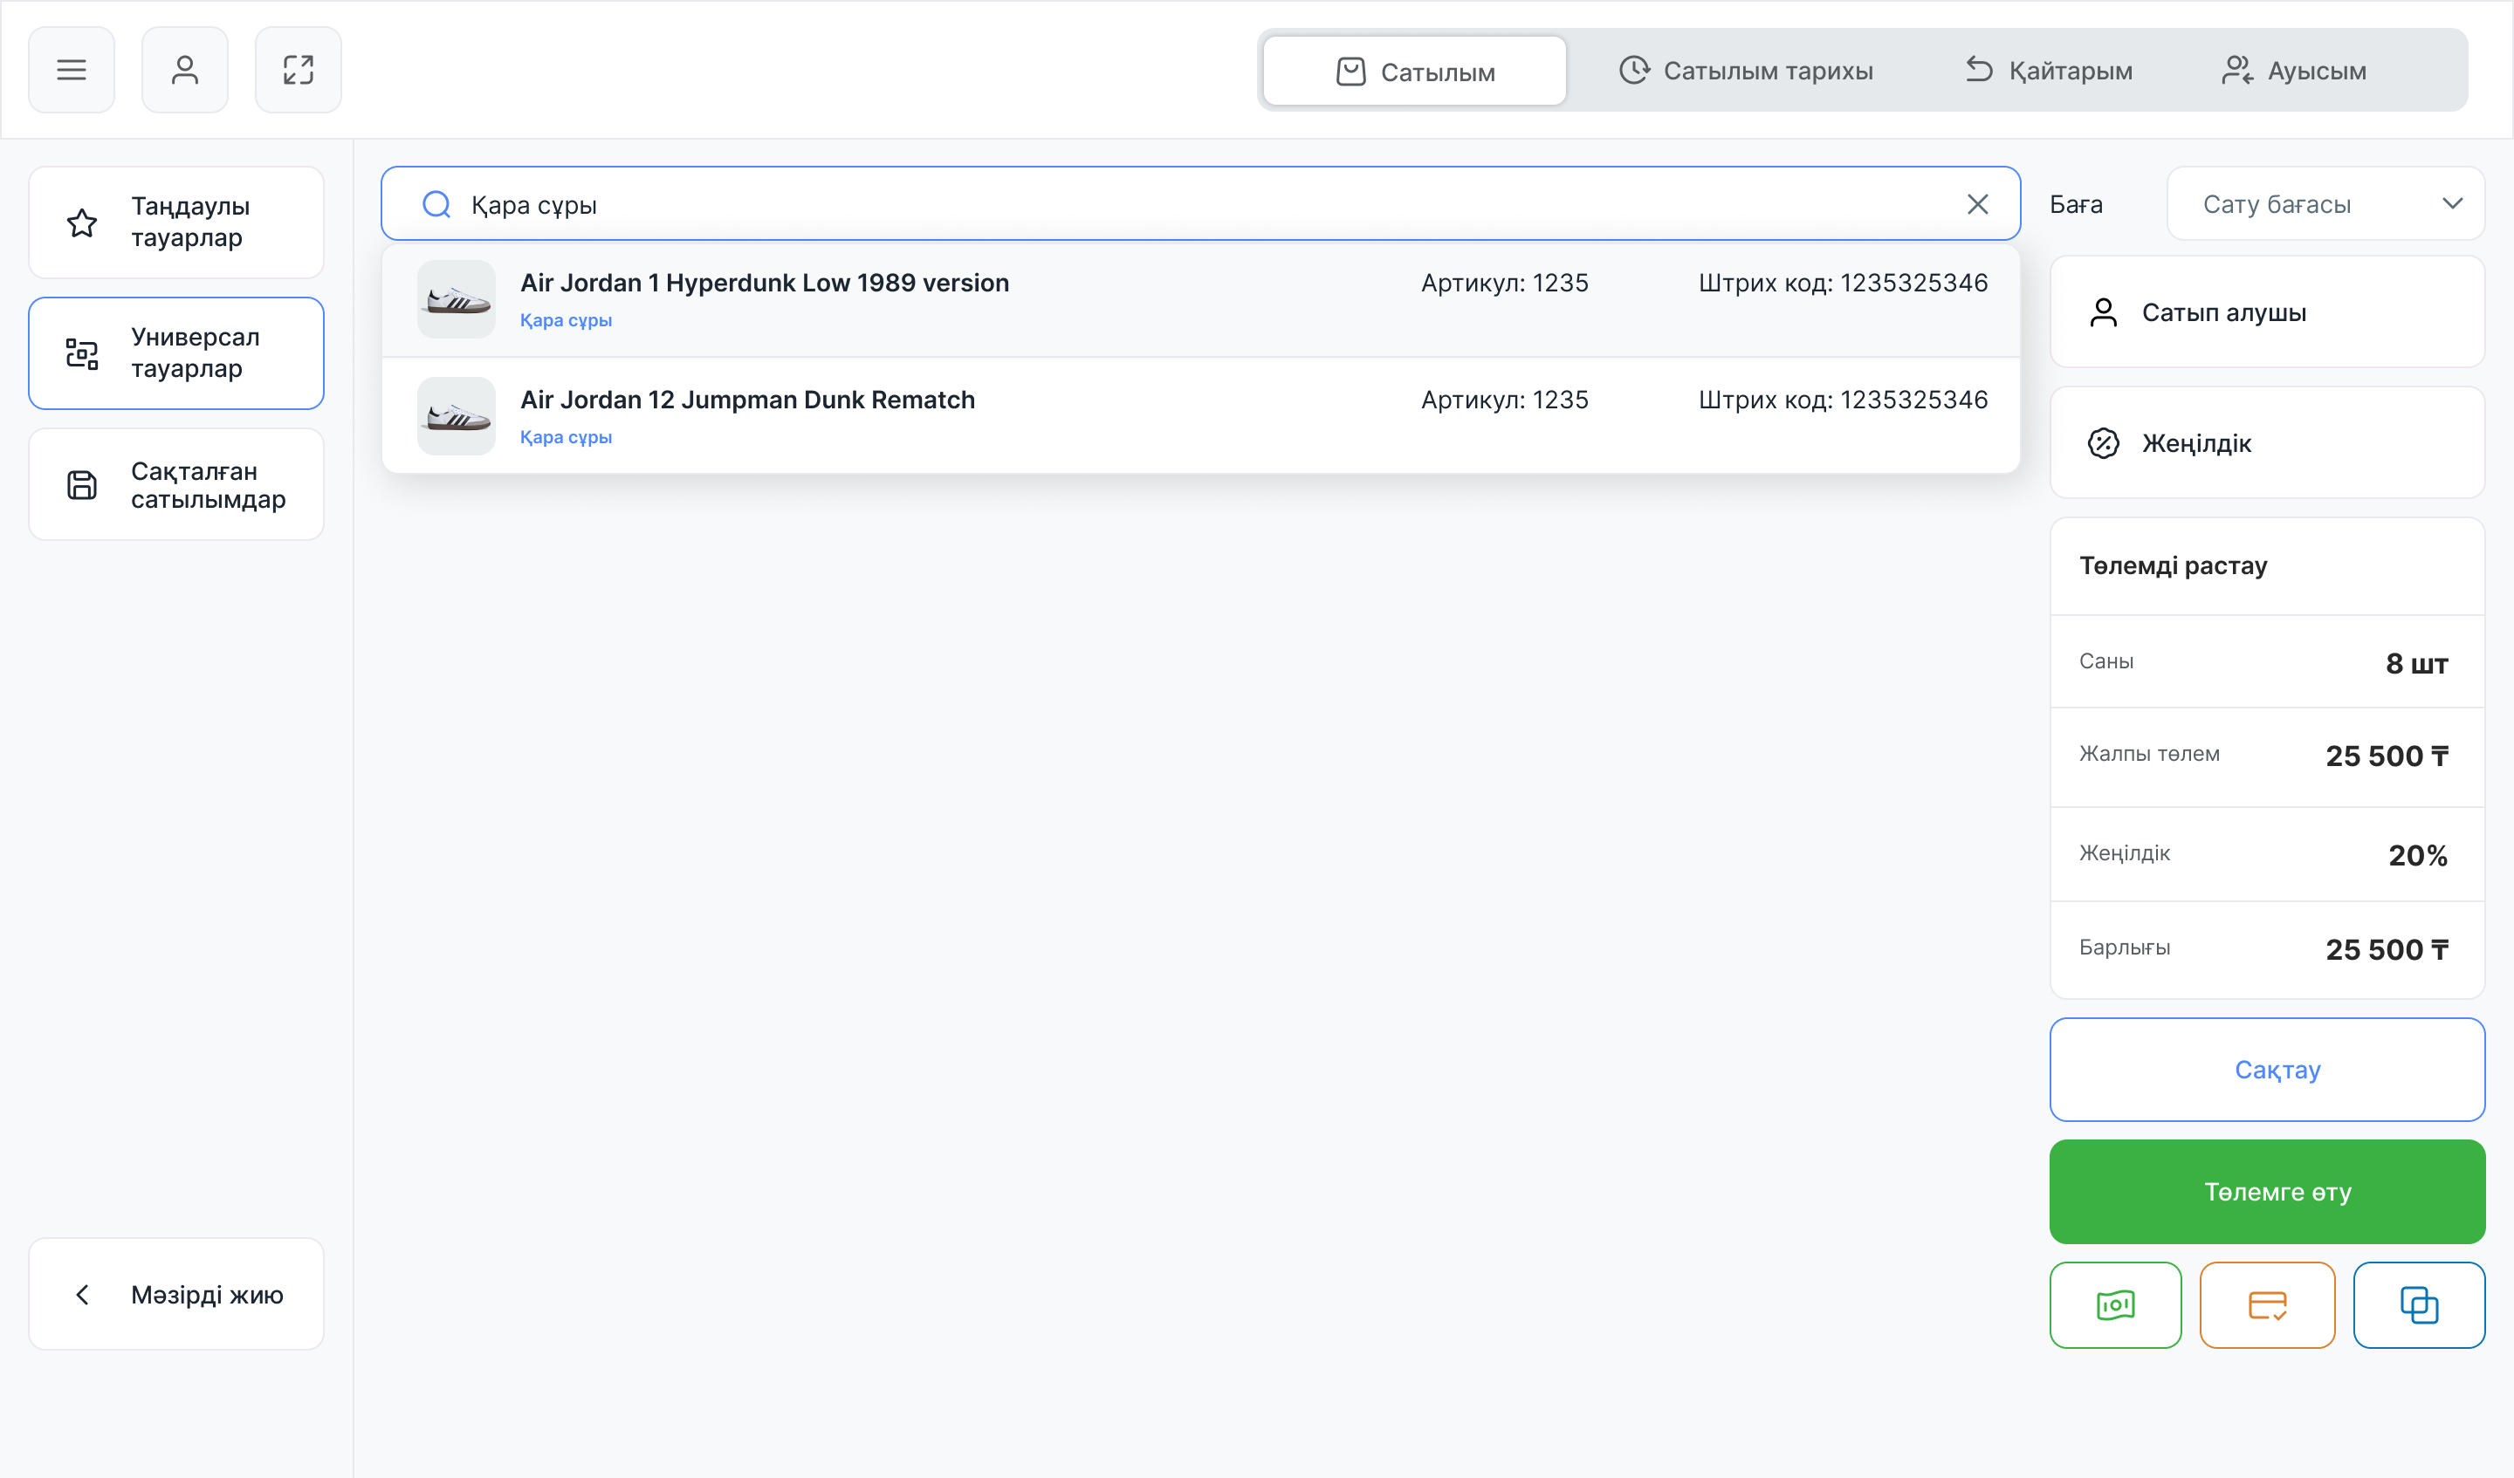Image resolution: width=2514 pixels, height=1478 pixels.
Task: Click the star icon of Таңдаулы тауарлар
Action: (x=82, y=222)
